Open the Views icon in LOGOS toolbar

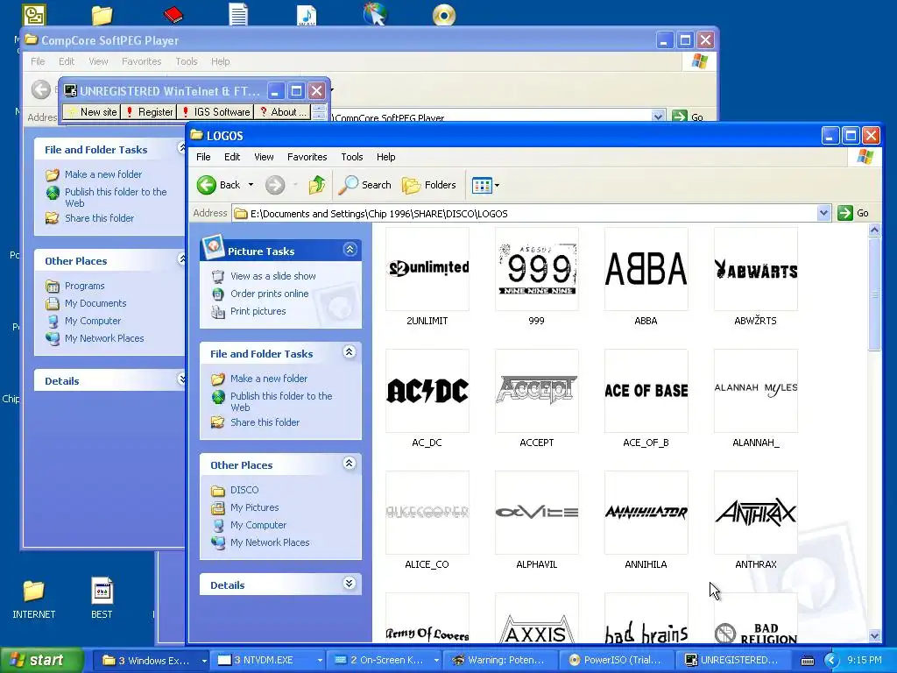[x=481, y=185]
